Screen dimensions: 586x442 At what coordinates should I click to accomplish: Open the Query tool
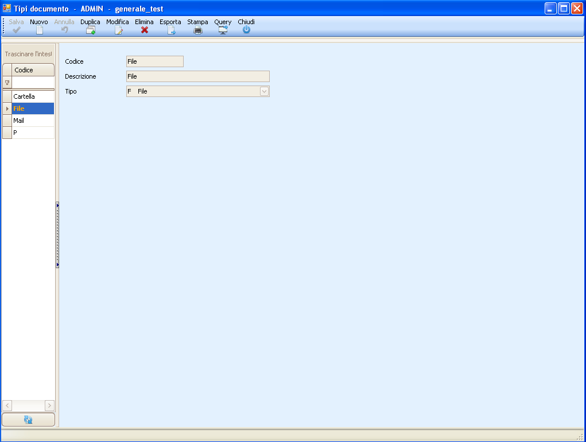(x=223, y=30)
